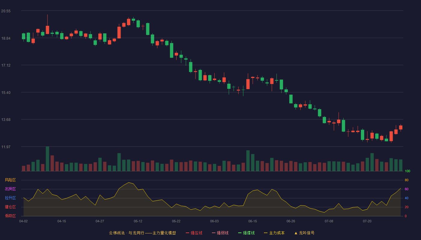This screenshot has width=421, height=240.
Task: Toggle the 强撑线 legend series
Action: 246,233
